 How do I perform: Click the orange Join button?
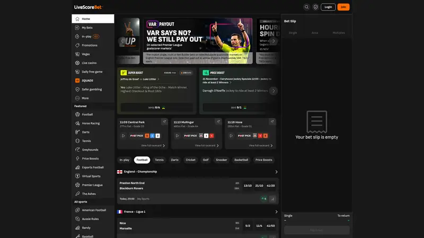pyautogui.click(x=343, y=7)
